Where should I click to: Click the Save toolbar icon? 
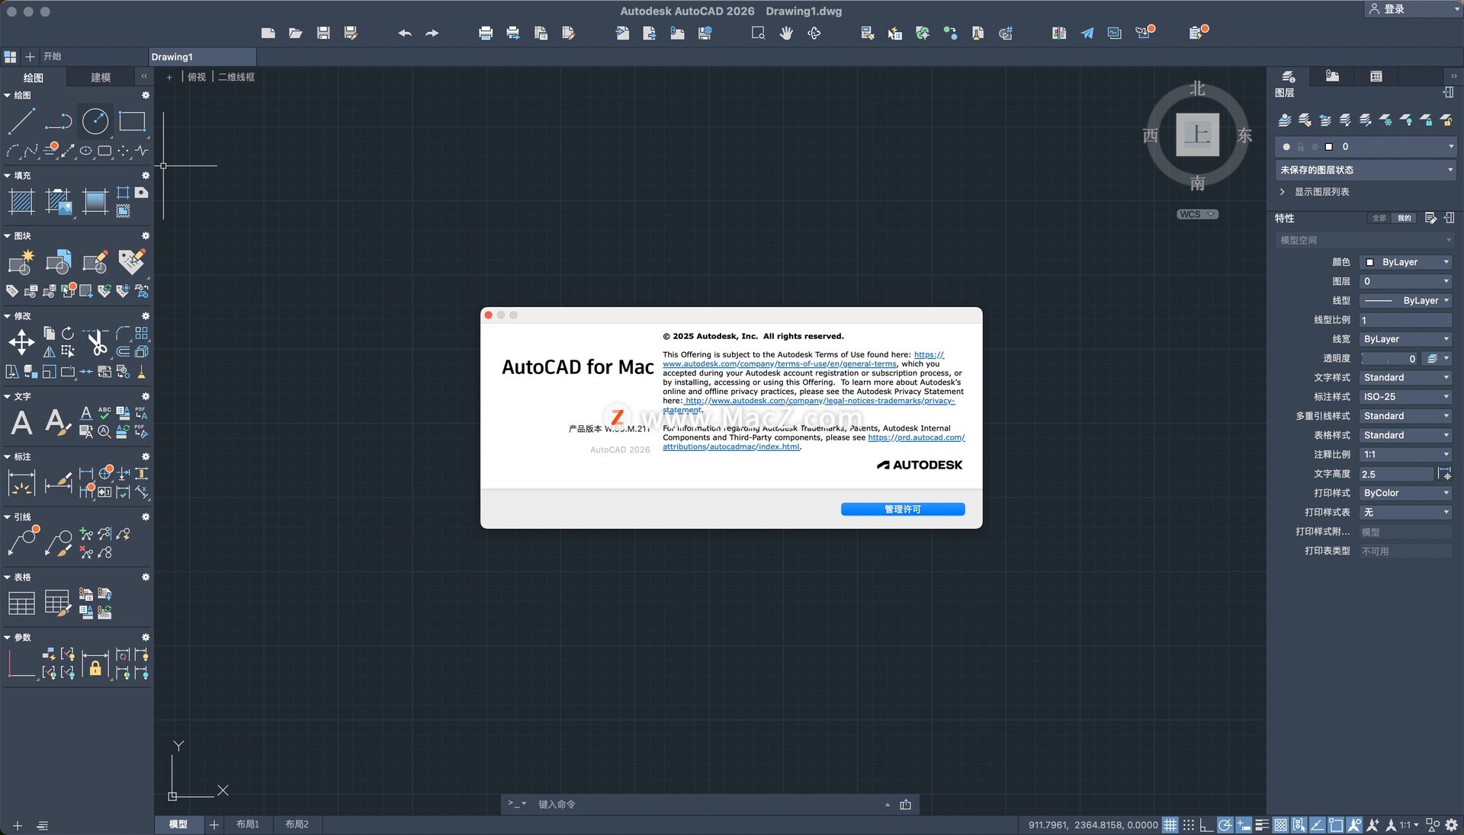pos(323,33)
